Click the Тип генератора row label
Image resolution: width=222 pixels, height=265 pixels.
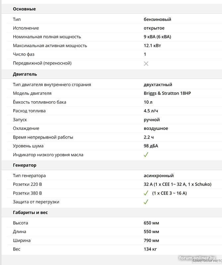point(29,176)
